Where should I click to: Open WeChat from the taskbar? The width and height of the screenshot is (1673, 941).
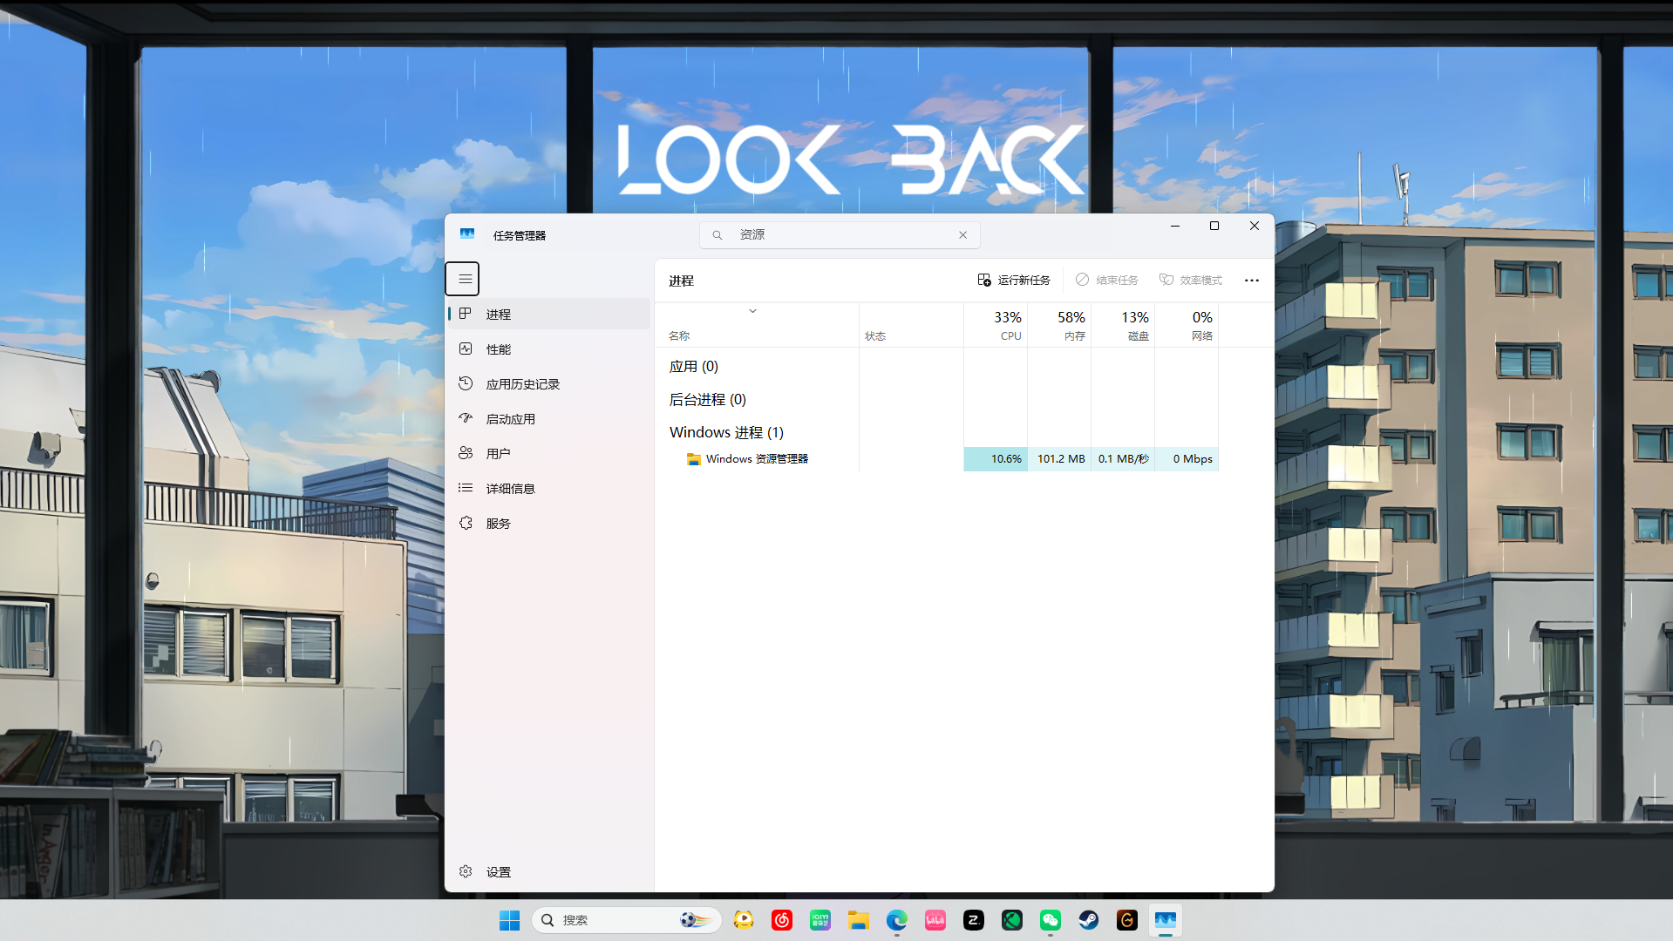pos(1051,920)
